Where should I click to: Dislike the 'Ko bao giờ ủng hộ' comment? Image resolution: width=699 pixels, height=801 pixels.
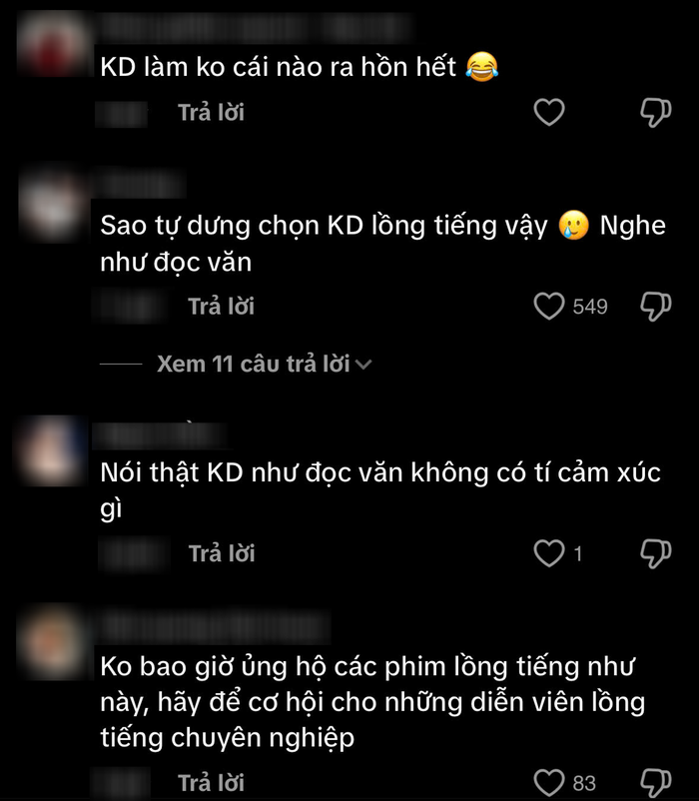[656, 783]
